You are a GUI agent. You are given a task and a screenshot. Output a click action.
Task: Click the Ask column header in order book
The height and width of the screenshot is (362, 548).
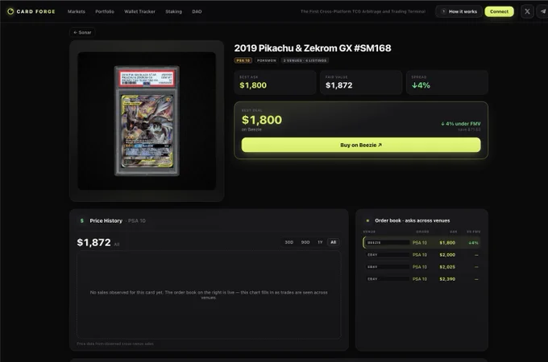(x=453, y=232)
